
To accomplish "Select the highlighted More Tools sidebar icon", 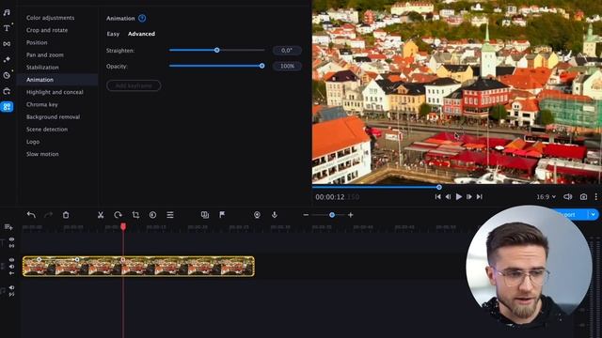I will pos(7,106).
